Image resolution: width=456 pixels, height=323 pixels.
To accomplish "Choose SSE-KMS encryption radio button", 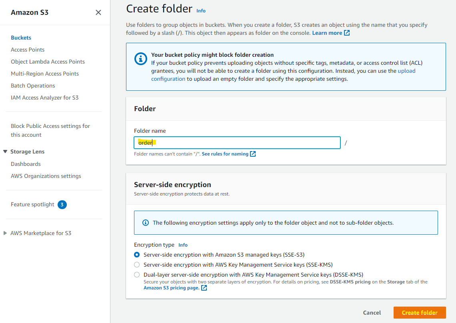I will (x=137, y=265).
